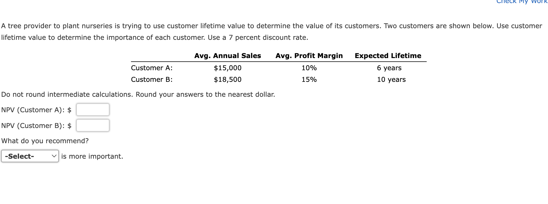548x204 pixels.
Task: Click the 10 years lifetime cell
Action: click(x=391, y=80)
